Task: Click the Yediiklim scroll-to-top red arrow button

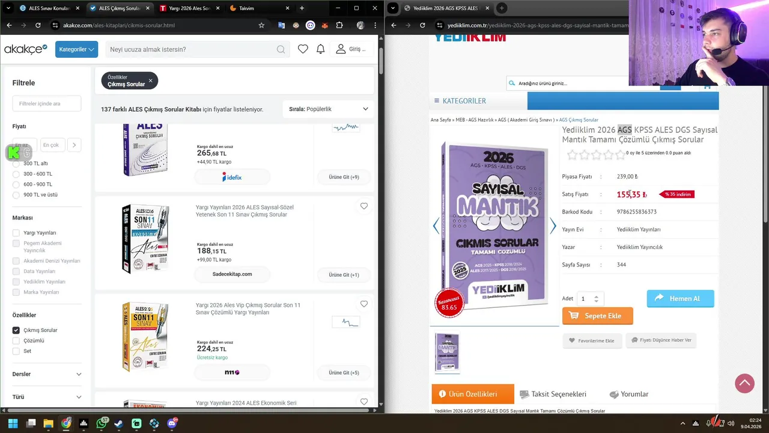Action: pos(744,383)
